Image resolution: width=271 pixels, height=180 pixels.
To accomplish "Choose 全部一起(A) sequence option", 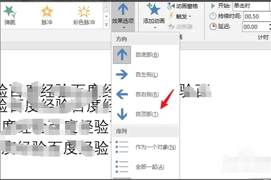I will click(x=145, y=167).
